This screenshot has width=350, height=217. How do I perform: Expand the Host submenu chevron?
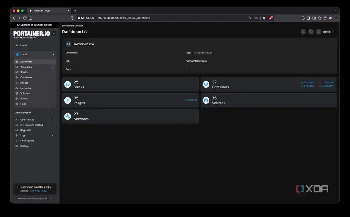click(53, 104)
